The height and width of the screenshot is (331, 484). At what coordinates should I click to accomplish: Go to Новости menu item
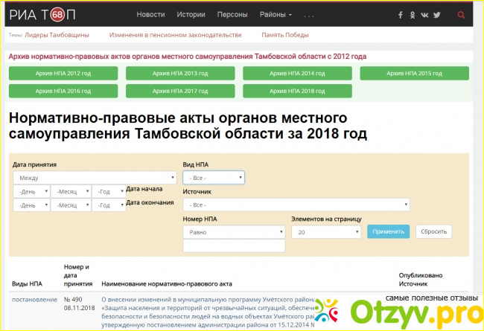pos(151,15)
